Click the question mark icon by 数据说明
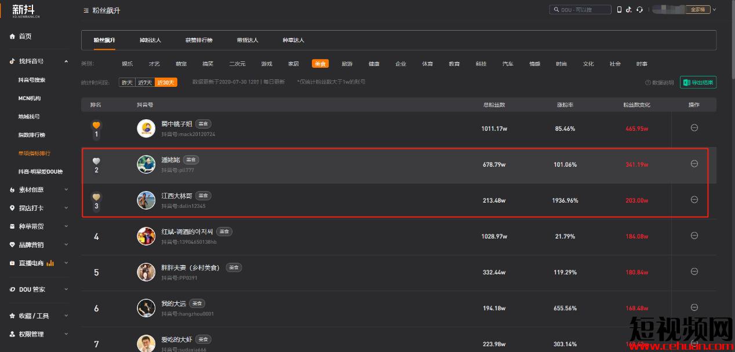735x352 pixels. pyautogui.click(x=647, y=83)
